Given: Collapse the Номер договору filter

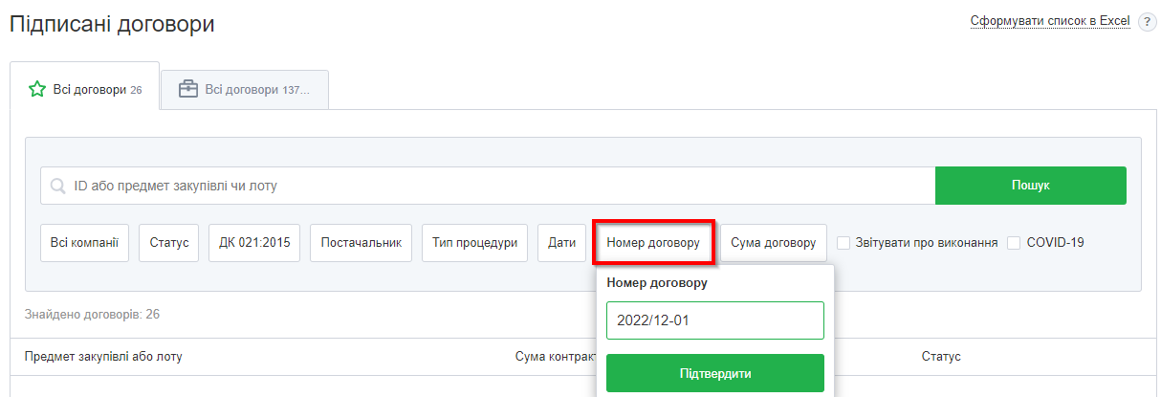Looking at the screenshot, I should tap(653, 243).
